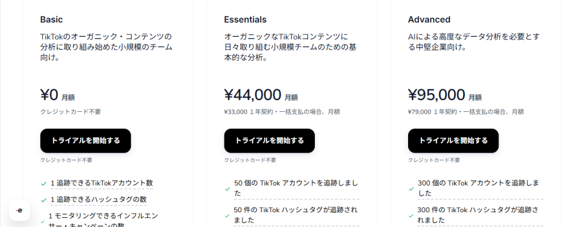582x227 pixels.
Task: Start the Basic plan trial
Action: tap(85, 141)
